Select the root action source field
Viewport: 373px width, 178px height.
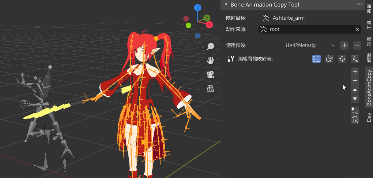pyautogui.click(x=310, y=30)
